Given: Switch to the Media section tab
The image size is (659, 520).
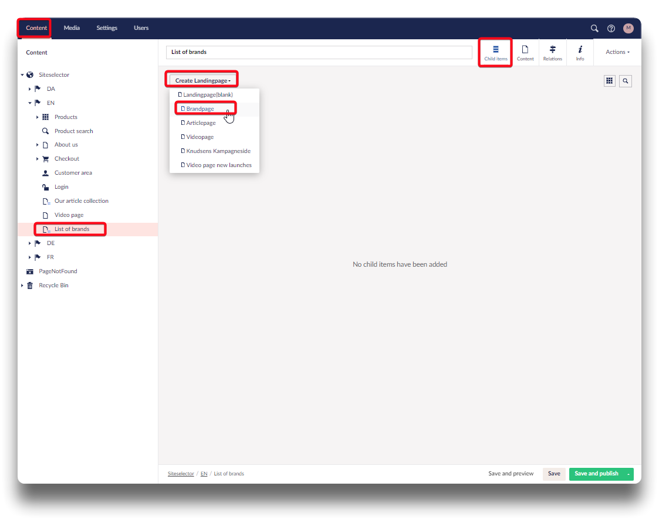Looking at the screenshot, I should [x=72, y=28].
